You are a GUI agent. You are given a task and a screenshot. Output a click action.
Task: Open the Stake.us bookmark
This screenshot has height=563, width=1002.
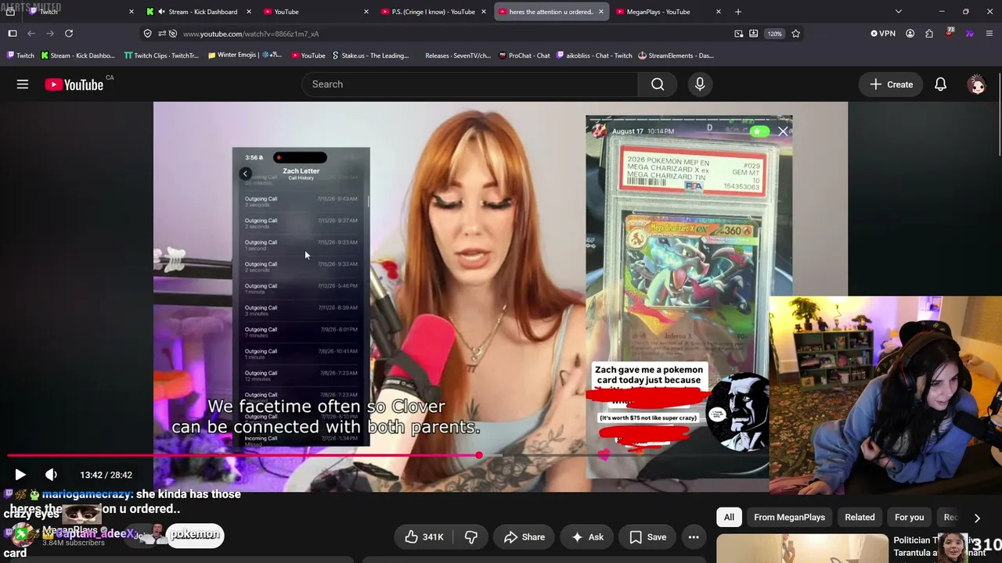(370, 56)
